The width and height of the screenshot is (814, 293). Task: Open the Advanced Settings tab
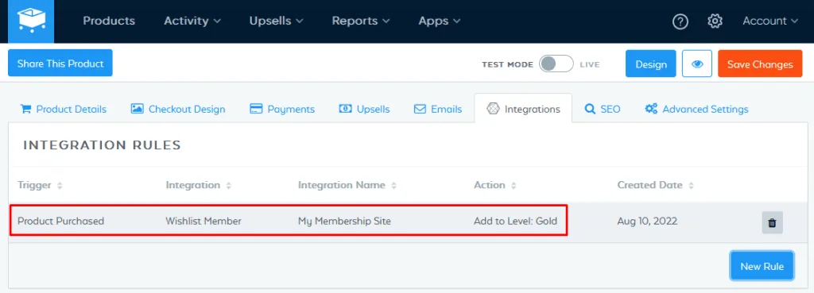(696, 110)
